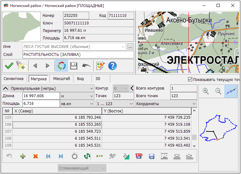
Task: Zoom out on the contour preview
Action: pos(218,91)
